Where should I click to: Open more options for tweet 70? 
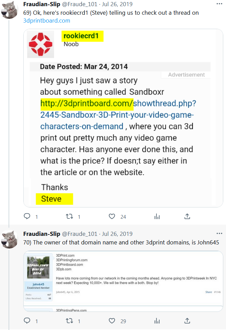point(219,234)
